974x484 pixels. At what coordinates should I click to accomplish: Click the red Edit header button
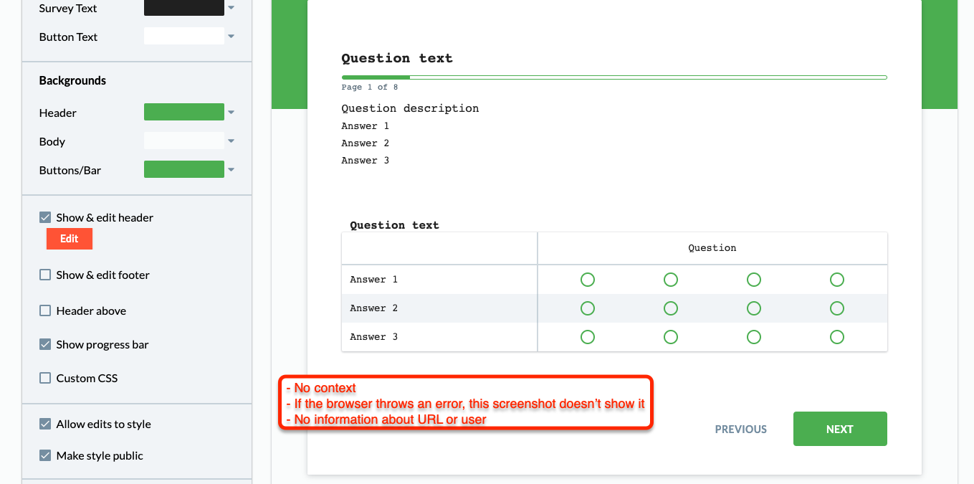tap(70, 239)
